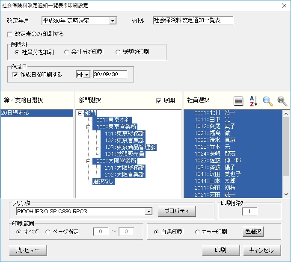291x262 pixels.
Task: Open the 改定年月 dropdown
Action: click(113, 21)
